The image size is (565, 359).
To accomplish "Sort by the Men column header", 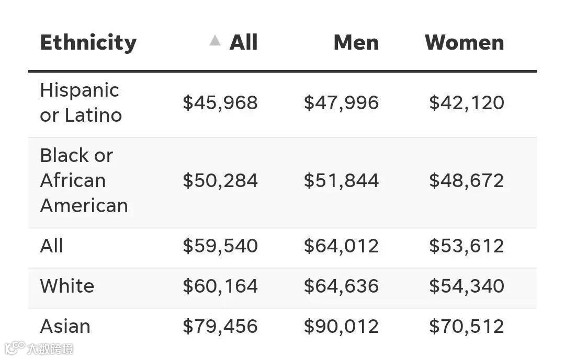I will 356,43.
